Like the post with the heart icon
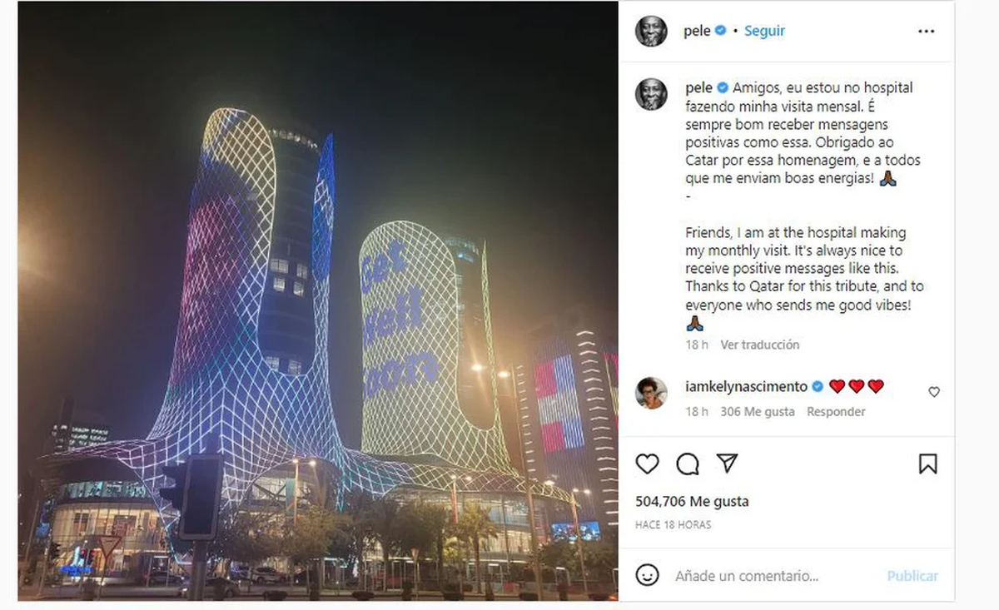The width and height of the screenshot is (999, 610). pyautogui.click(x=647, y=464)
